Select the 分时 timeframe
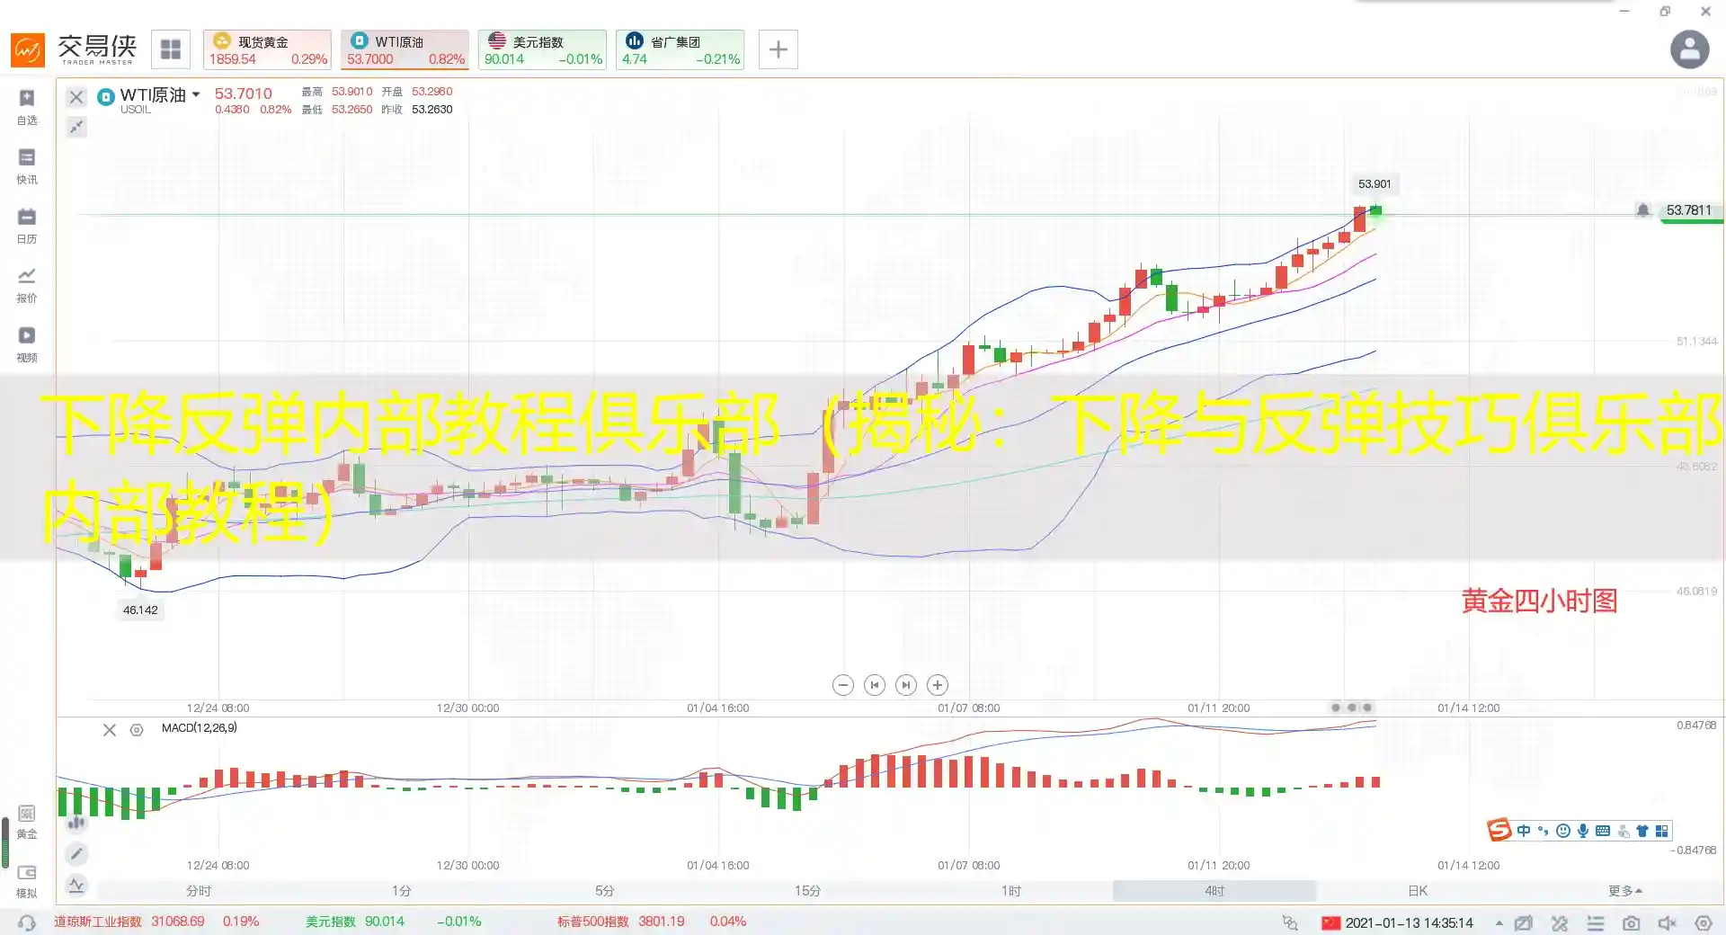Viewport: 1726px width, 935px height. coord(199,891)
